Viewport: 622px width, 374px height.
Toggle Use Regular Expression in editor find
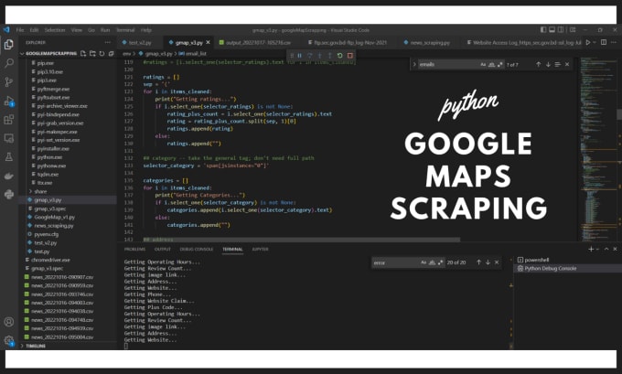point(499,64)
